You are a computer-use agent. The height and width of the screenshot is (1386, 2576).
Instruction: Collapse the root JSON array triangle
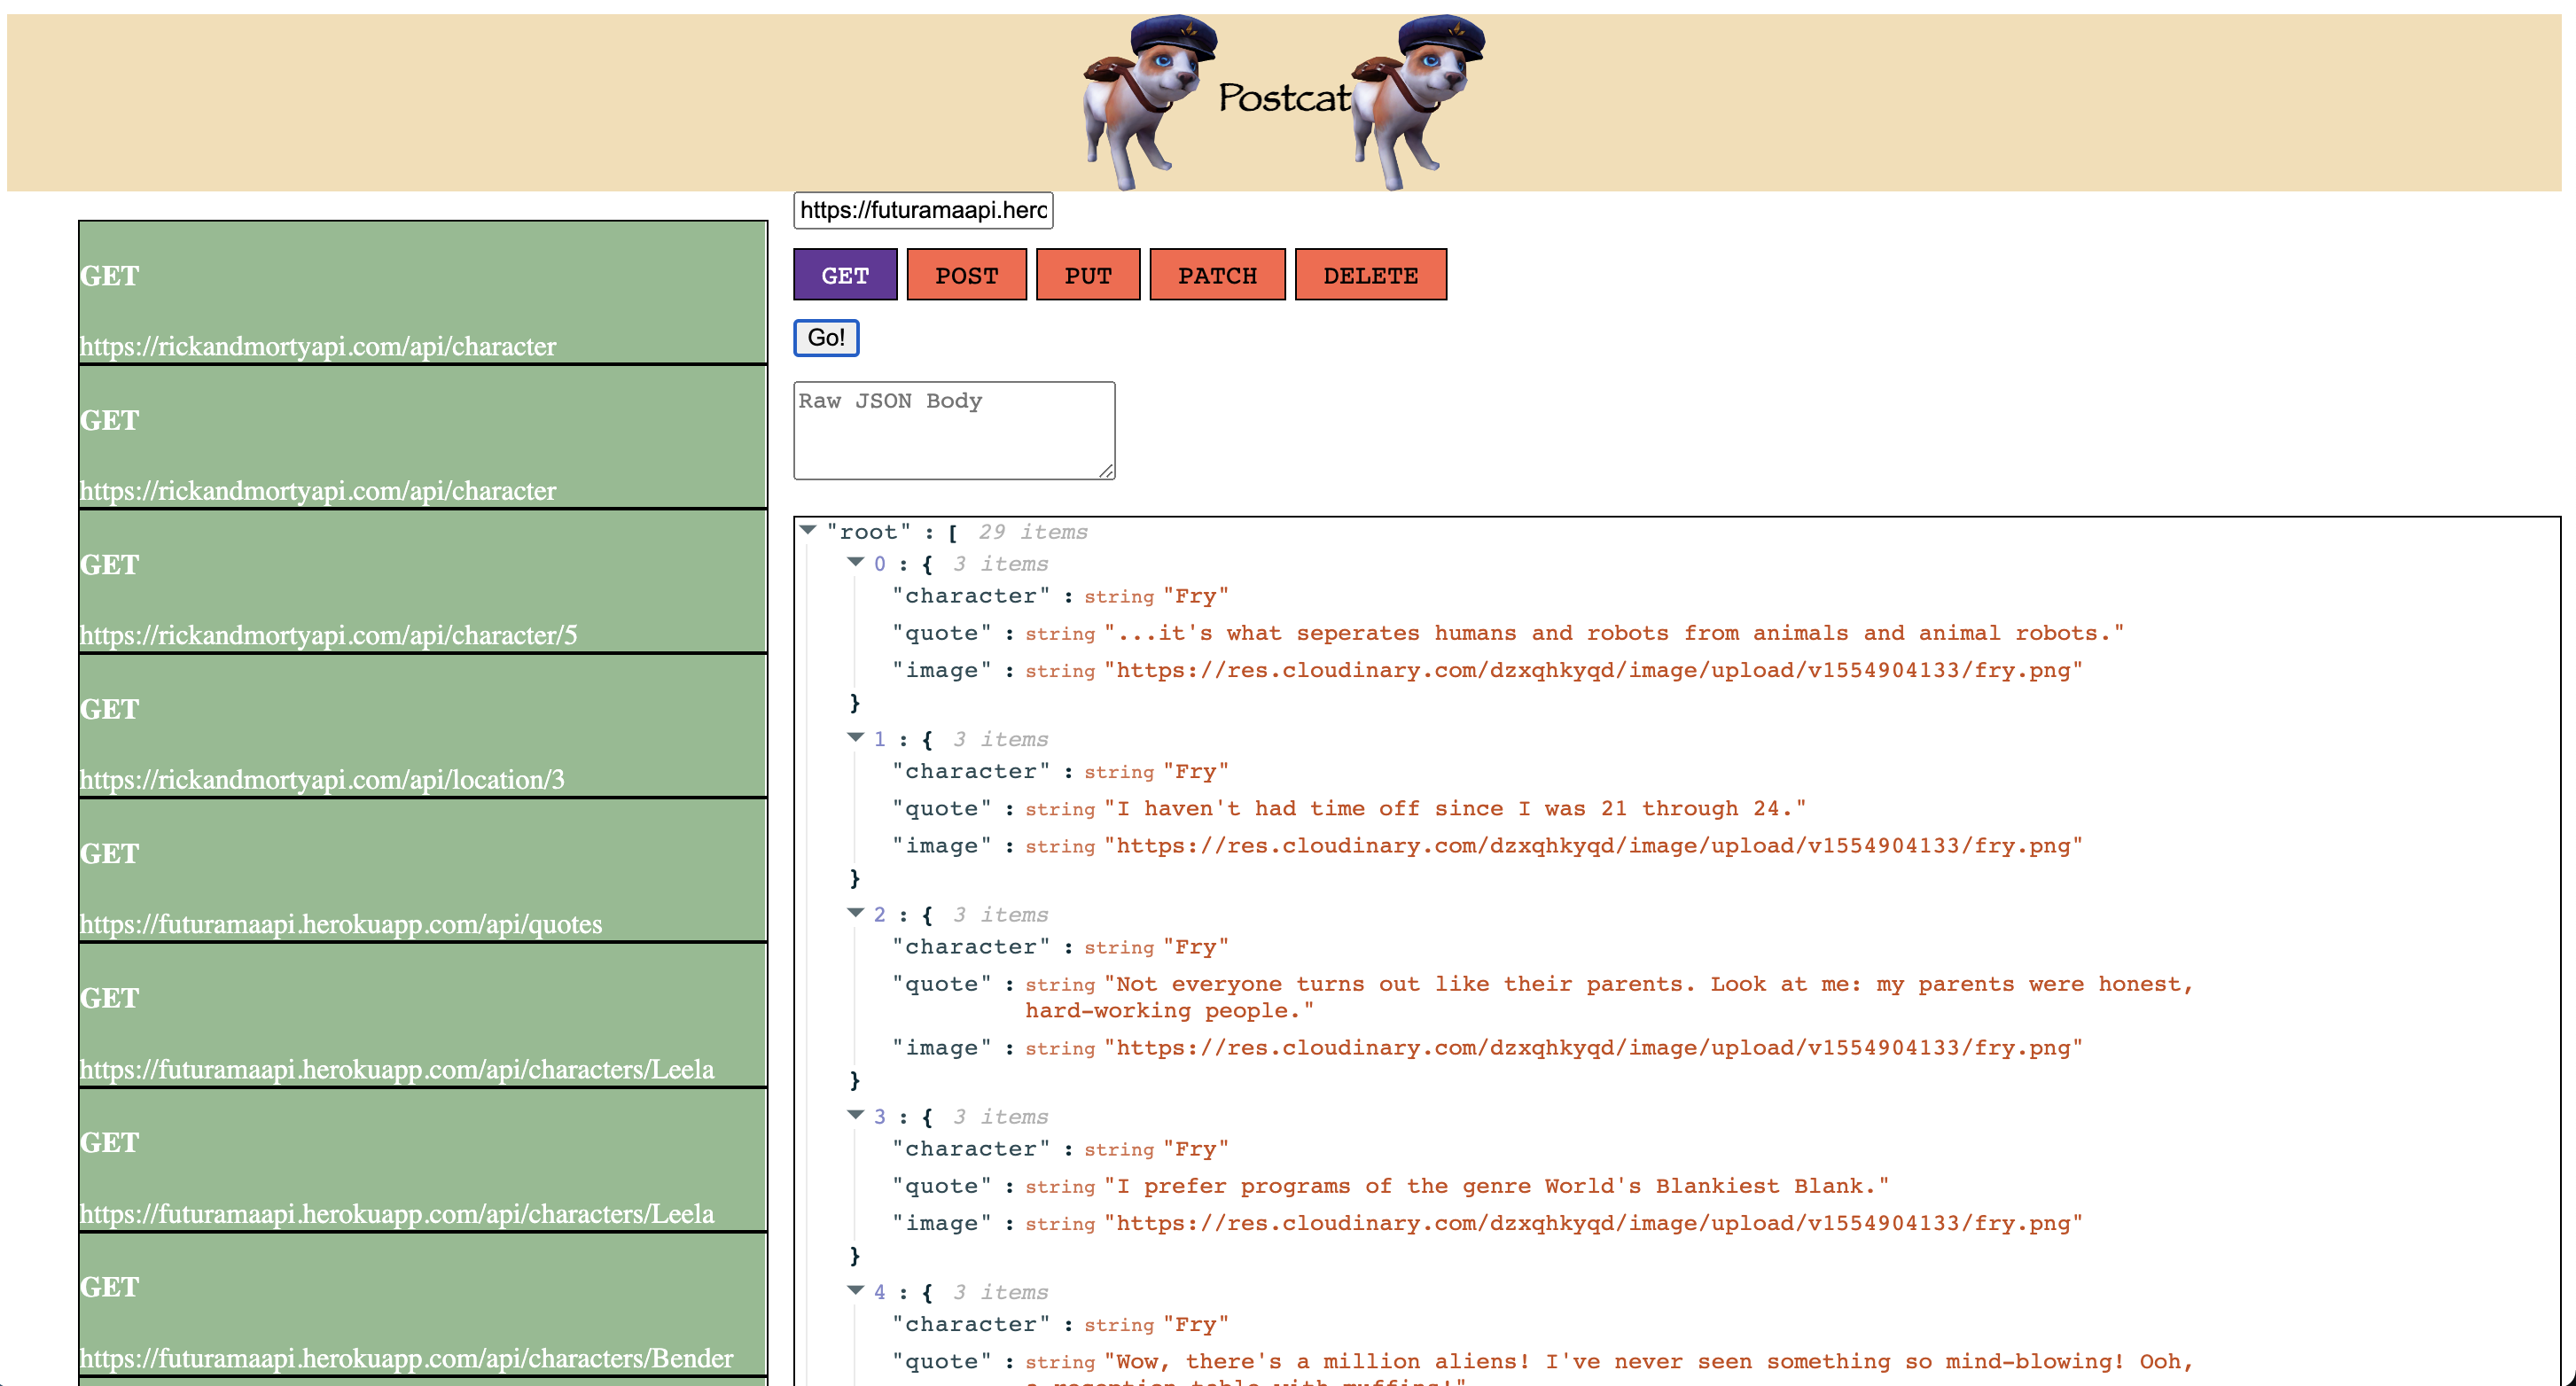[808, 531]
